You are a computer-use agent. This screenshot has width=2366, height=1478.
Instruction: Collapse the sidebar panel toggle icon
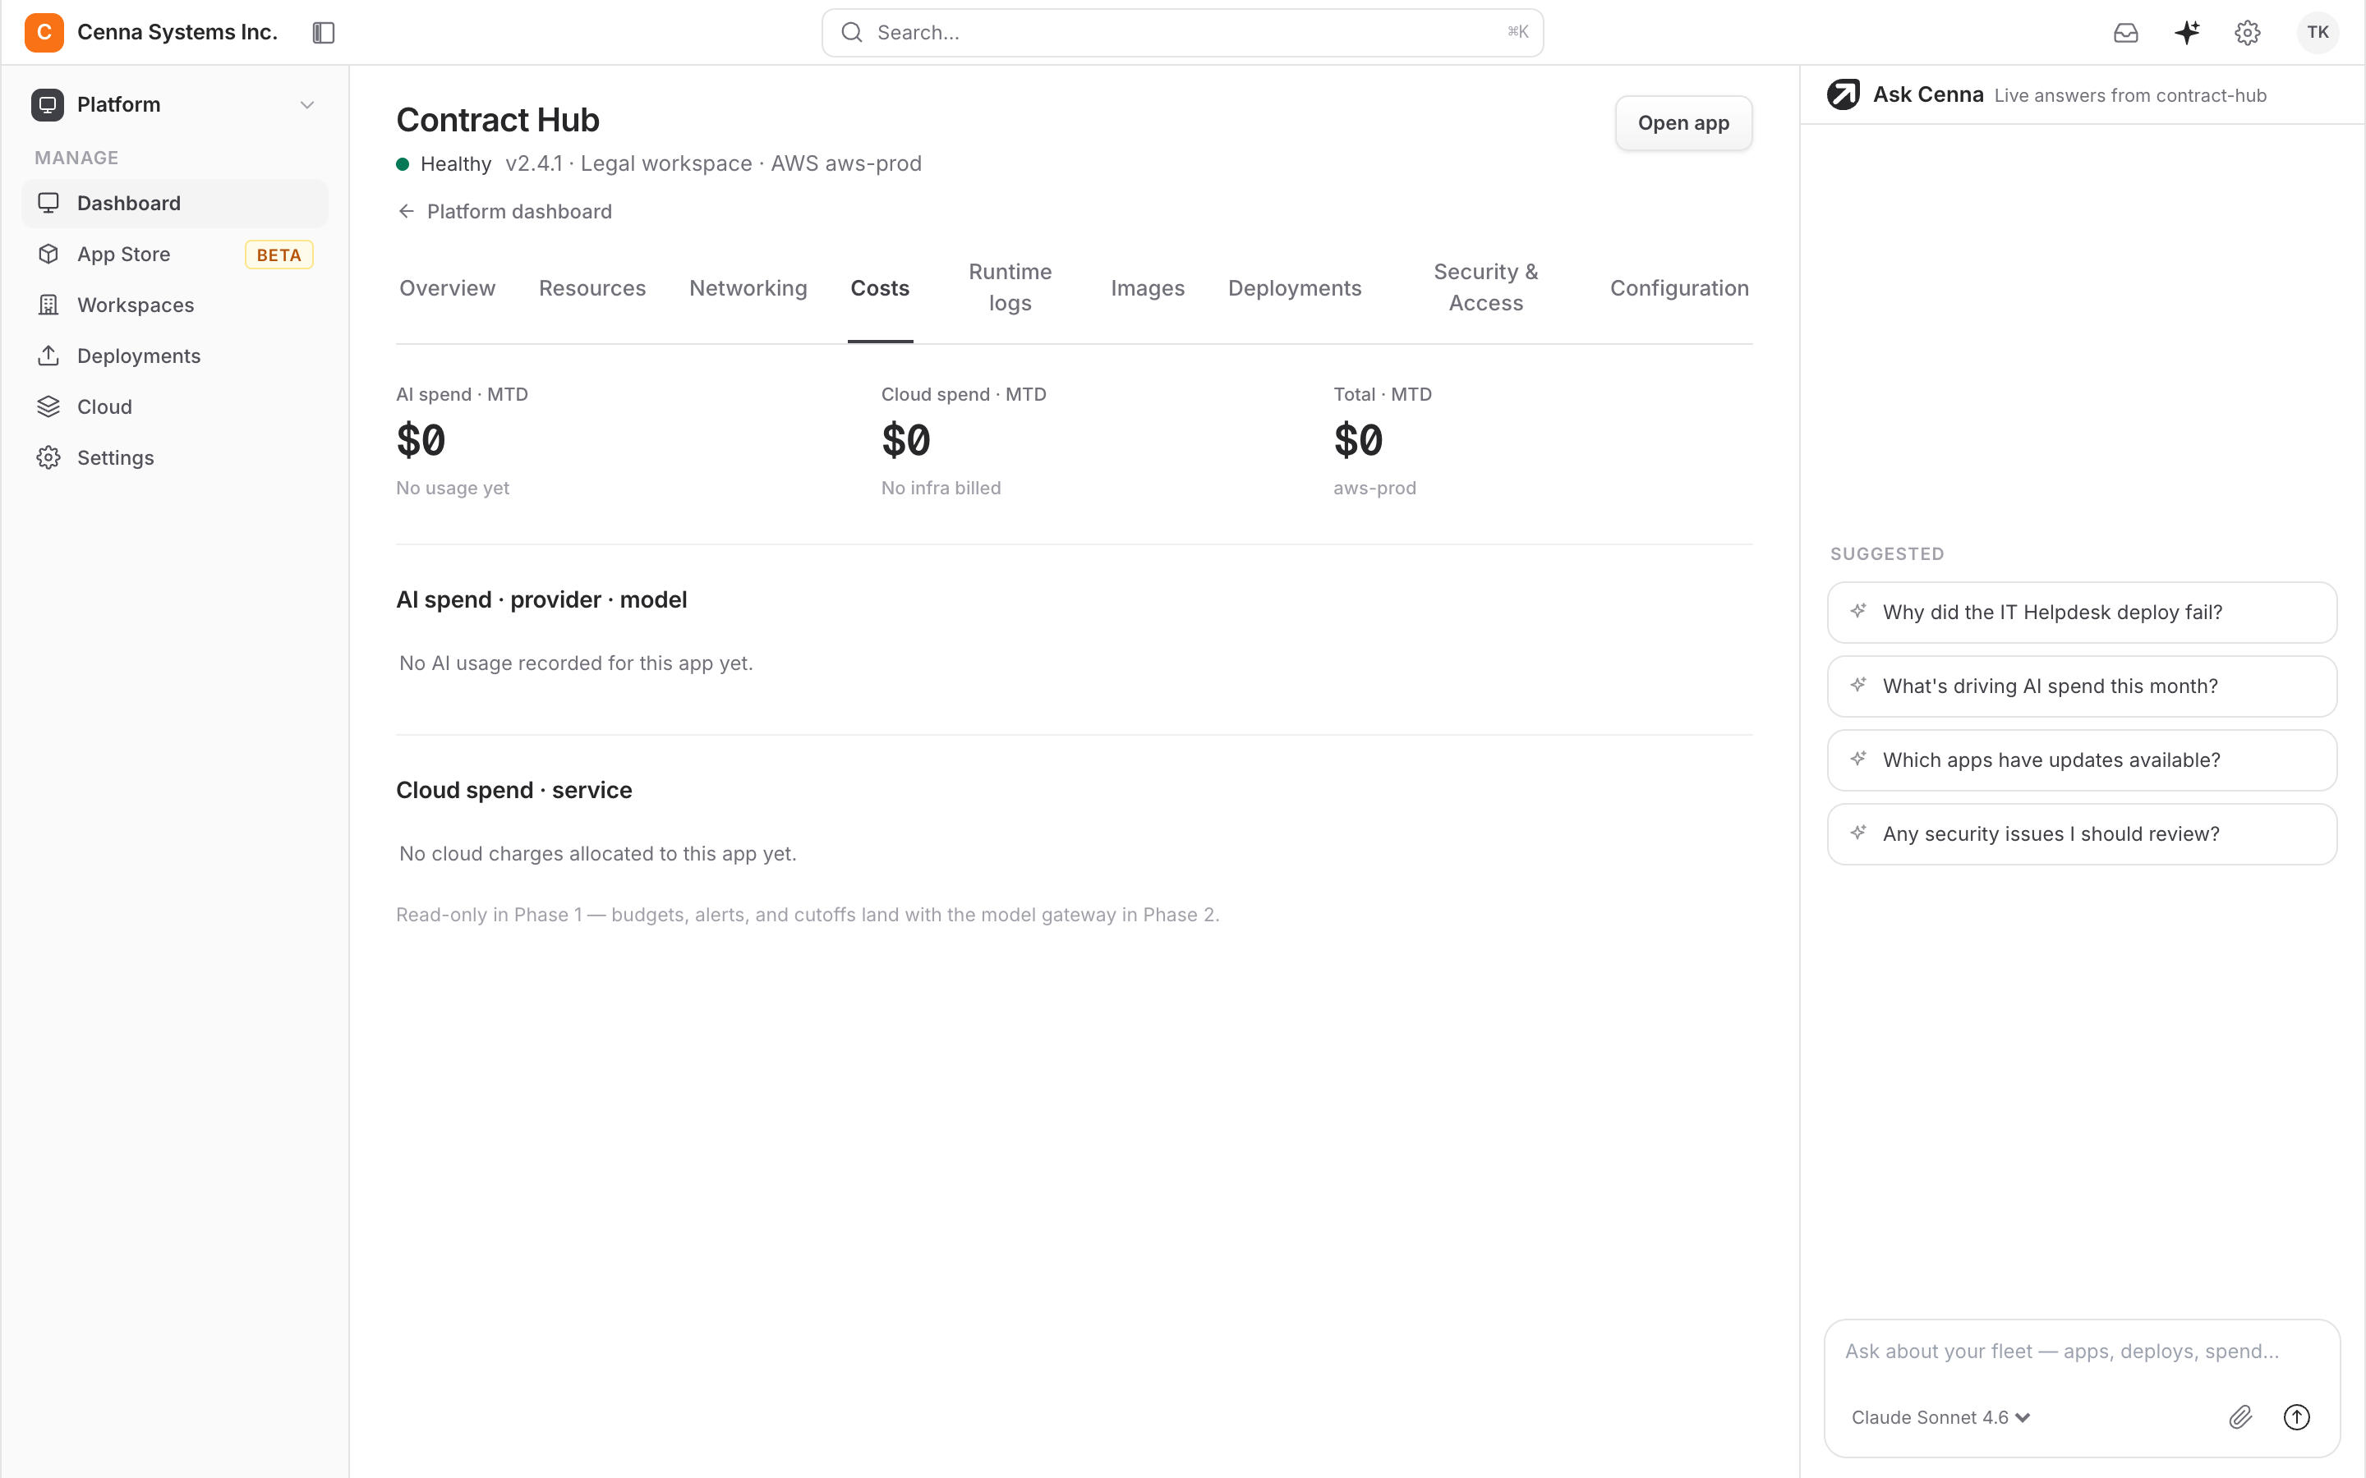click(x=324, y=32)
